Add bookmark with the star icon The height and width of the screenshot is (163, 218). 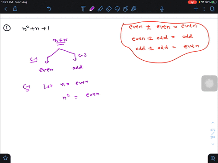pyautogui.click(x=5, y=158)
